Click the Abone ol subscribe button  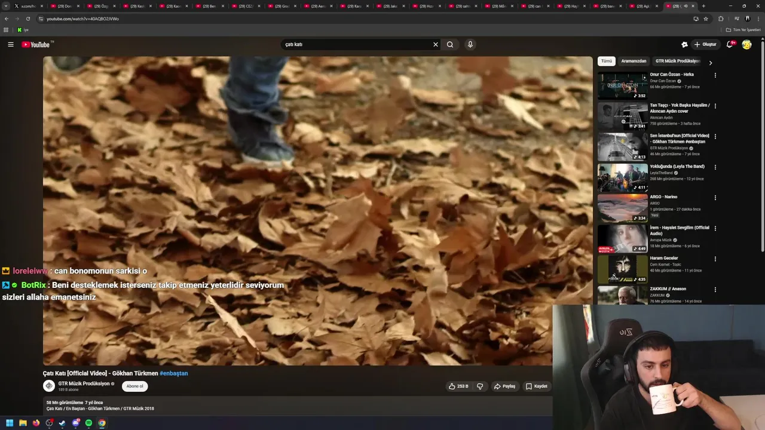[x=134, y=386]
